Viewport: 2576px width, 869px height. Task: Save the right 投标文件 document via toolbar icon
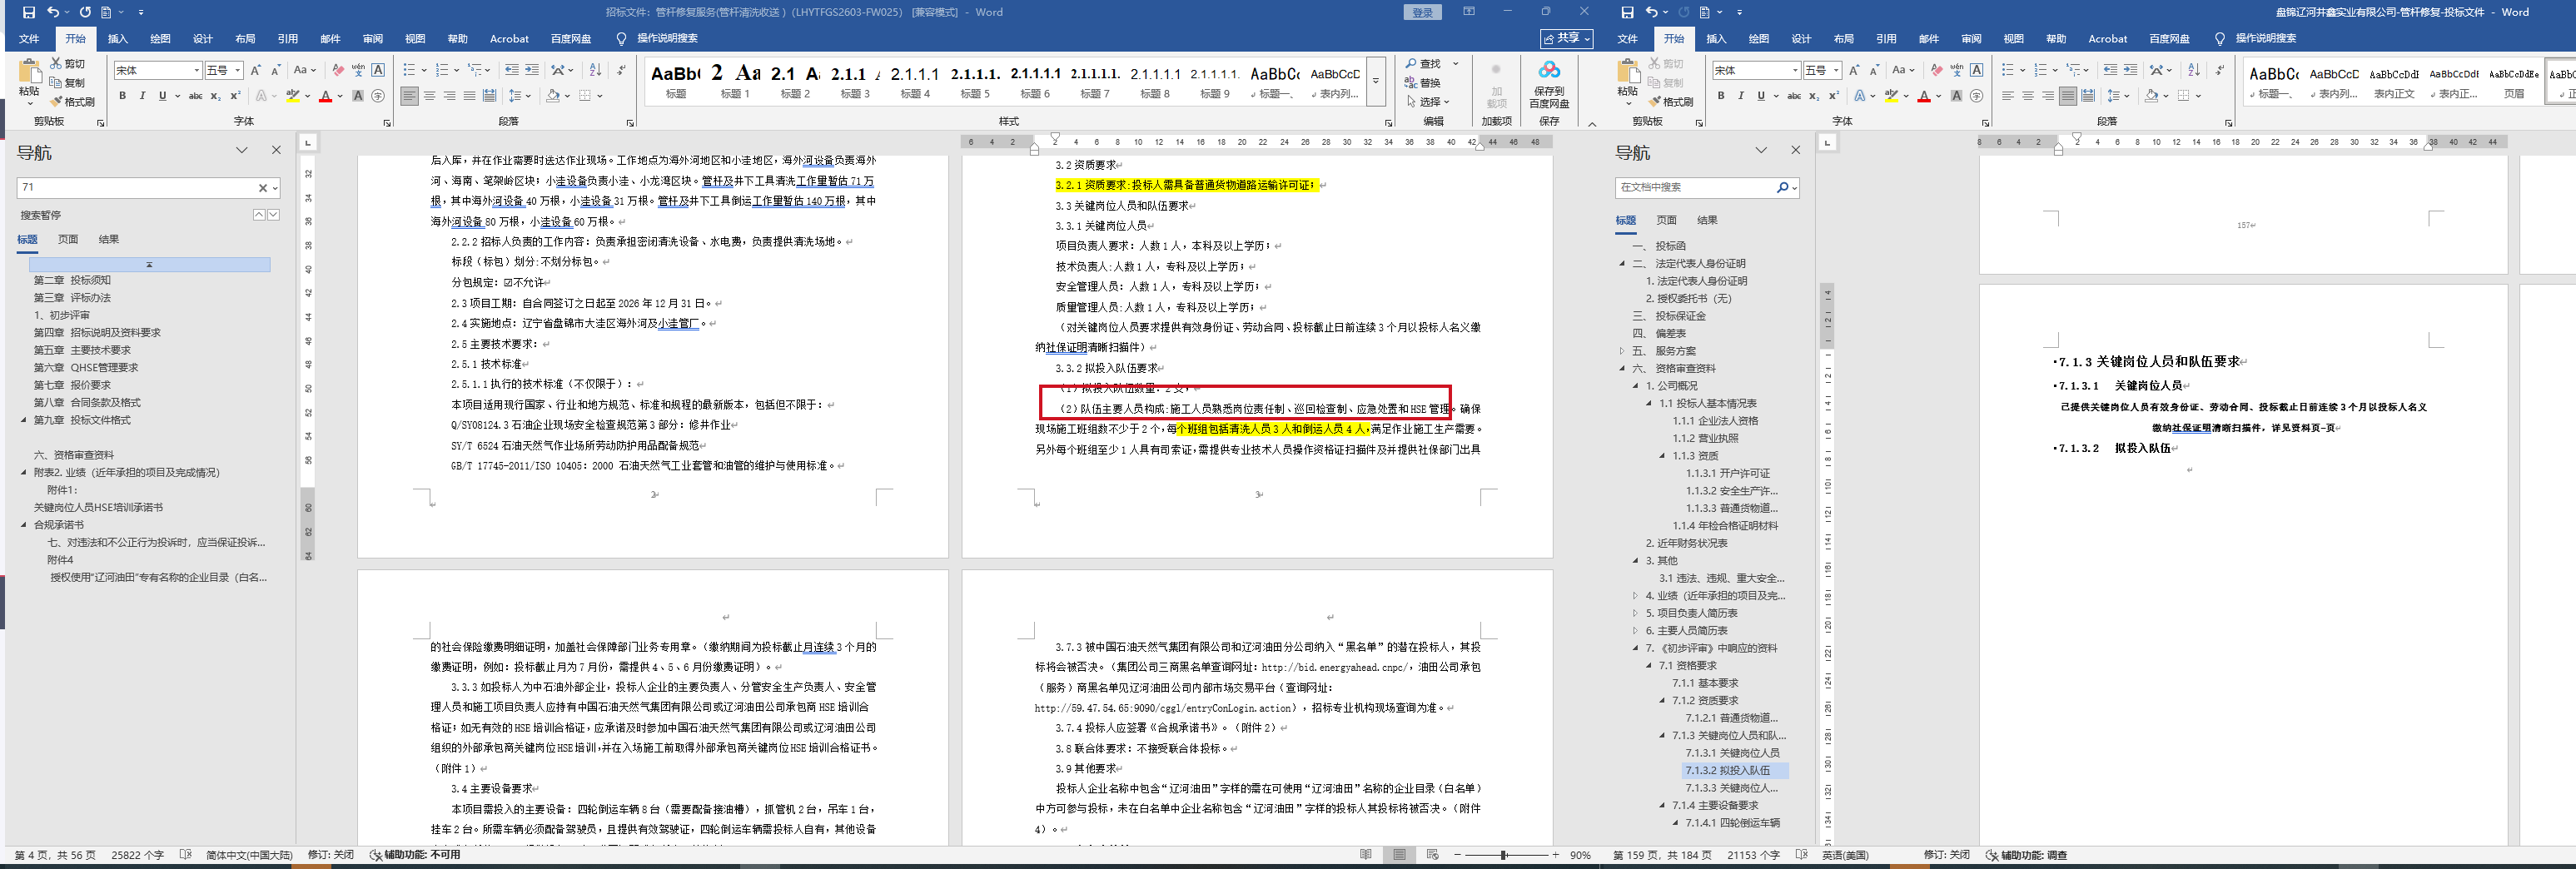(1627, 12)
